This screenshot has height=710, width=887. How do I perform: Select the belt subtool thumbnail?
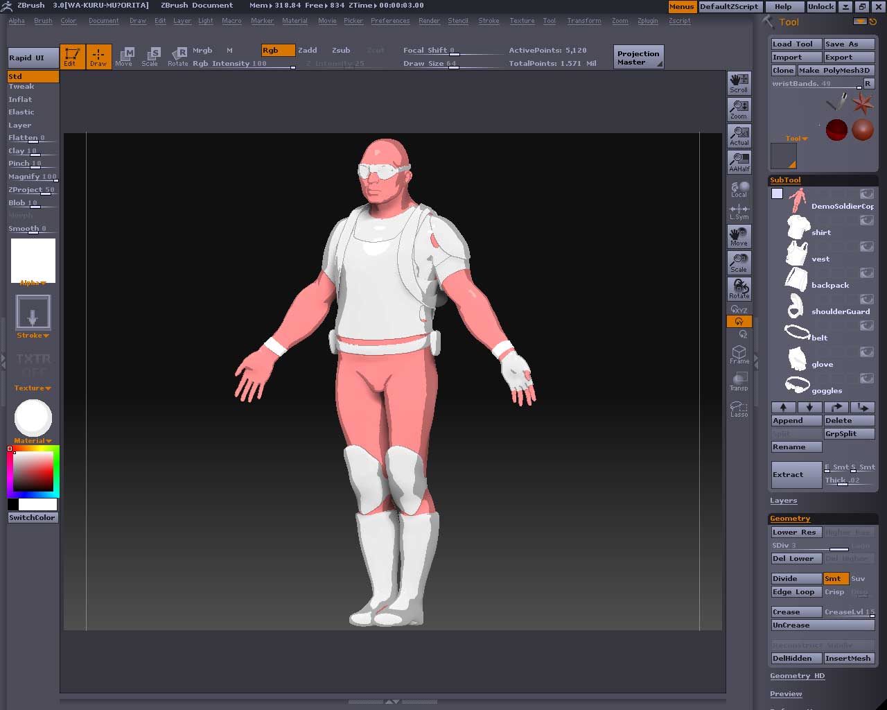coord(798,332)
